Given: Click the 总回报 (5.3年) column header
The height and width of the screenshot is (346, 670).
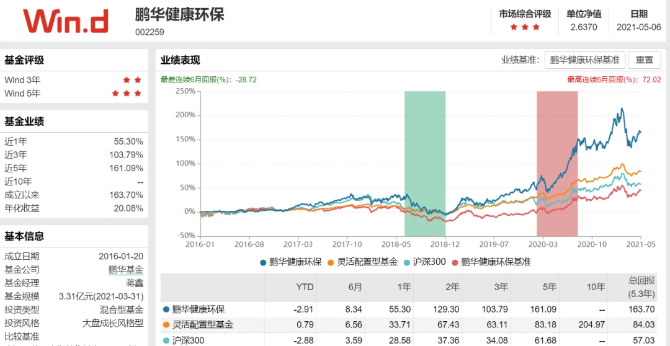Looking at the screenshot, I should pos(641,287).
